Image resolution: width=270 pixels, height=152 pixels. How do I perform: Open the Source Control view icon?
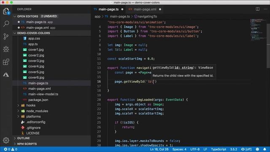click(6, 36)
